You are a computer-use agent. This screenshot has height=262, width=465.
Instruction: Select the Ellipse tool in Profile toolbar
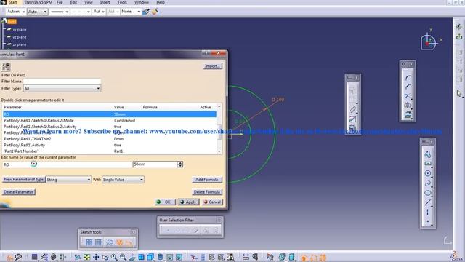428,193
